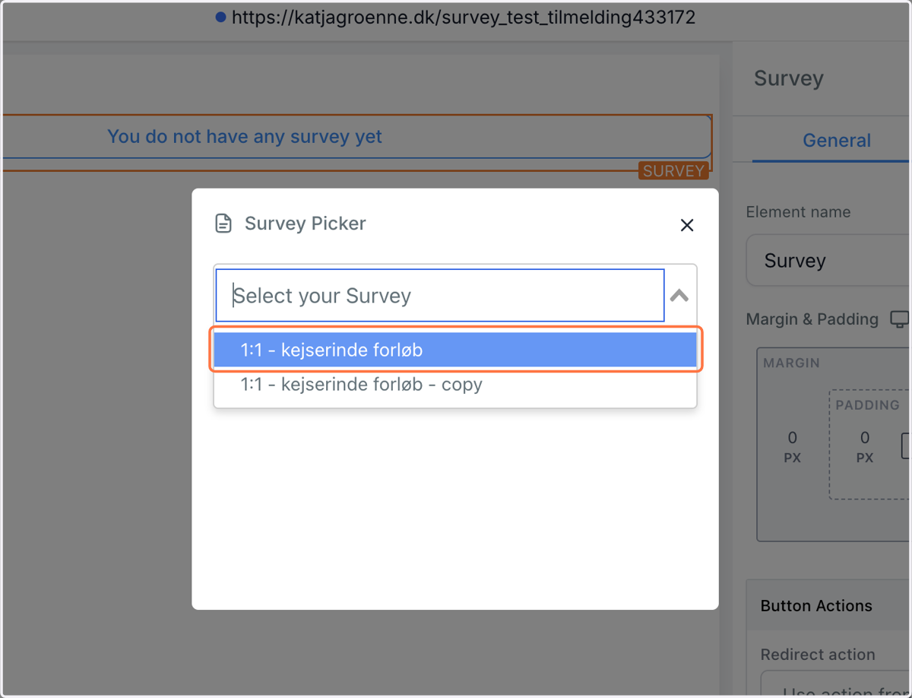Close the Survey Picker dialog
This screenshot has width=912, height=698.
pos(687,225)
